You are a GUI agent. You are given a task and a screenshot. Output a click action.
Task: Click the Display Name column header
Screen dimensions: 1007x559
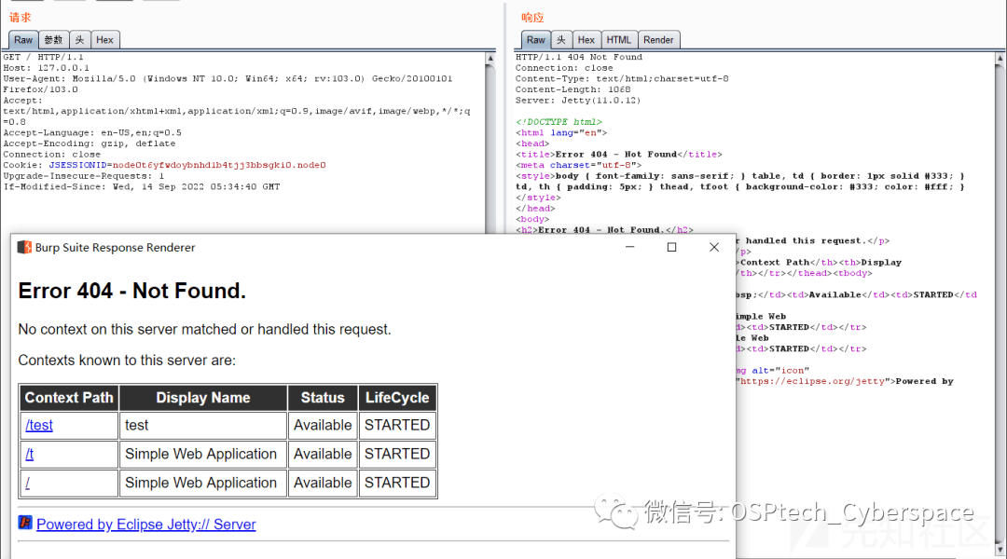point(203,398)
